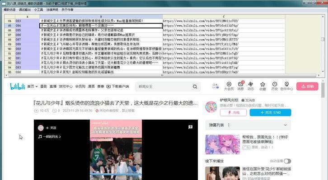Click the pink 投稿 upload button
Image resolution: width=328 pixels, height=180 pixels.
click(x=307, y=86)
